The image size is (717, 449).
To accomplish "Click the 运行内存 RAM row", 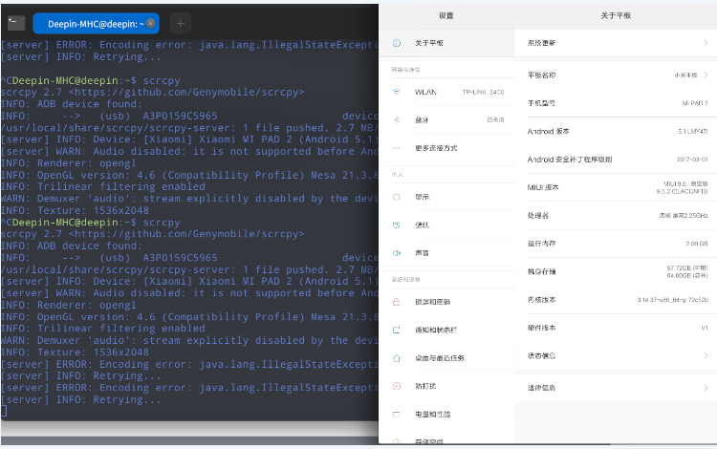I will tap(616, 244).
